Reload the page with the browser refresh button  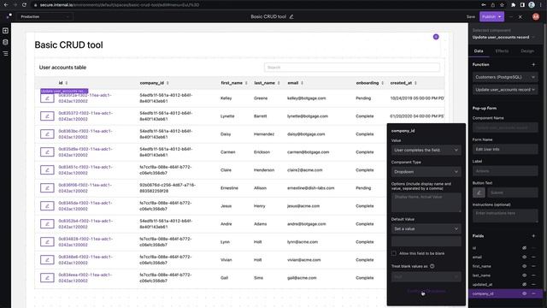click(24, 5)
